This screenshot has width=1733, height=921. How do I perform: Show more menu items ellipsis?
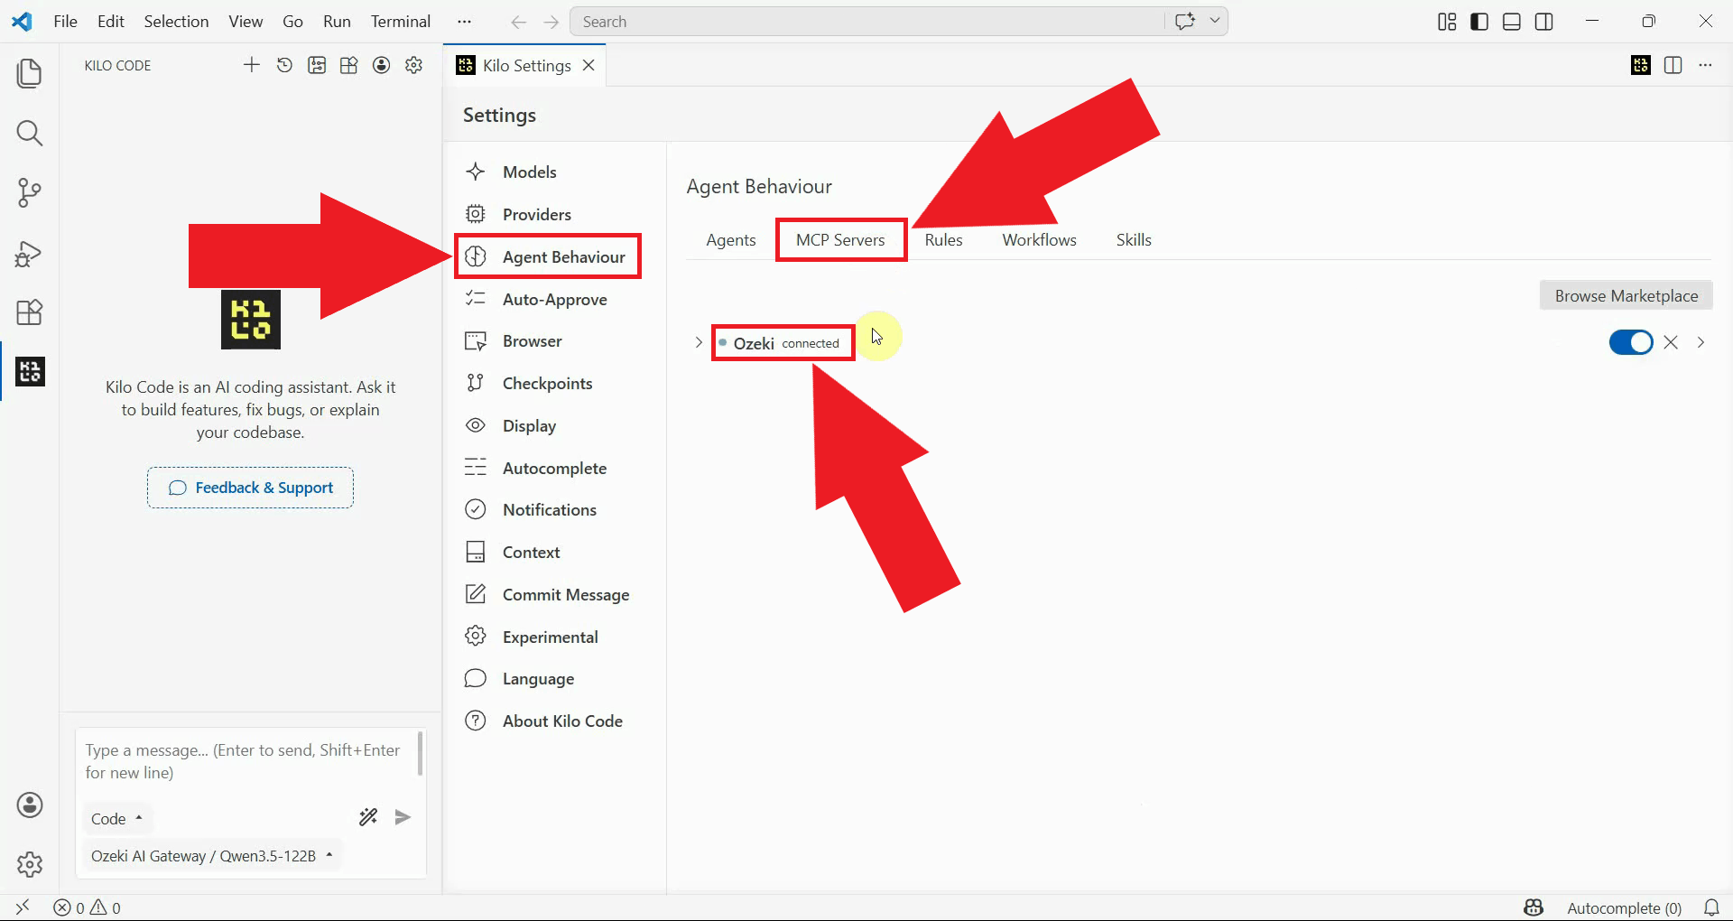coord(464,22)
